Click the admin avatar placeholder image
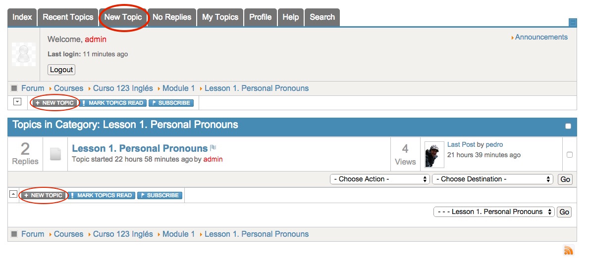This screenshot has height=258, width=589. point(24,54)
